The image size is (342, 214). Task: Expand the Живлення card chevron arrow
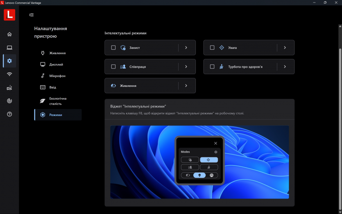186,86
